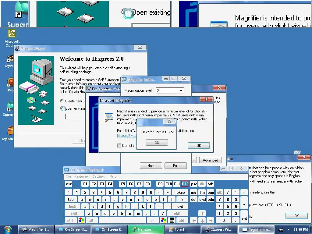Click the left Windows logo key
Screen dimensions: 312x234
(81, 221)
